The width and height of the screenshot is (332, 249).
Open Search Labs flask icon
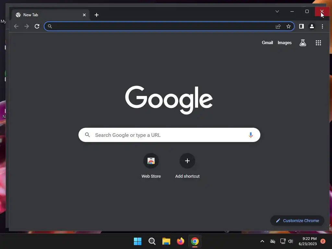coord(302,43)
